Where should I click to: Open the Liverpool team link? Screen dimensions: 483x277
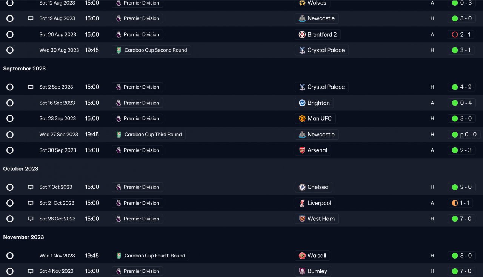tap(319, 203)
